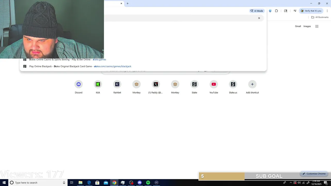Screen dimensions: 331x186
Task: Open the Discord shortcut tile
Action: click(x=79, y=87)
